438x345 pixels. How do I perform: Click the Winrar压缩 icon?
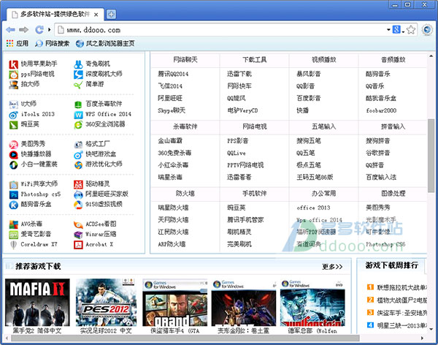pos(78,235)
